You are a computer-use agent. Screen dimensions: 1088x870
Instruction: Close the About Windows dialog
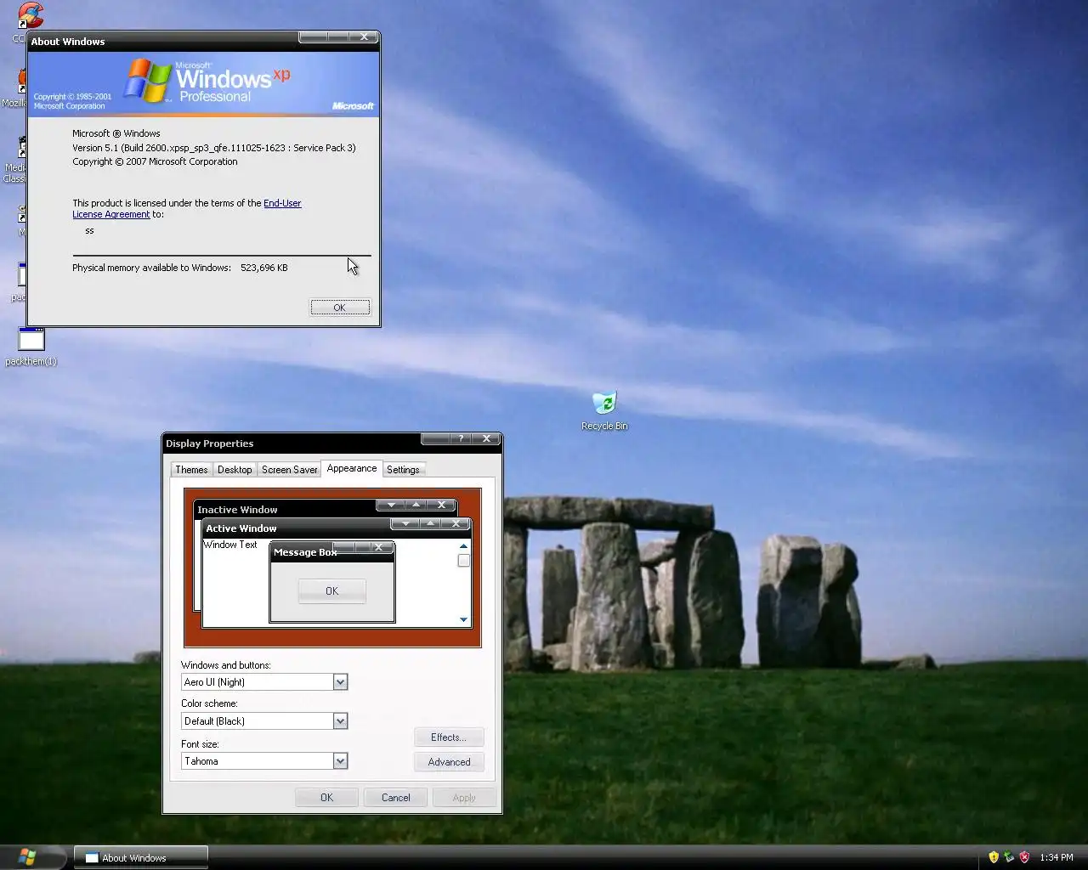pos(364,37)
